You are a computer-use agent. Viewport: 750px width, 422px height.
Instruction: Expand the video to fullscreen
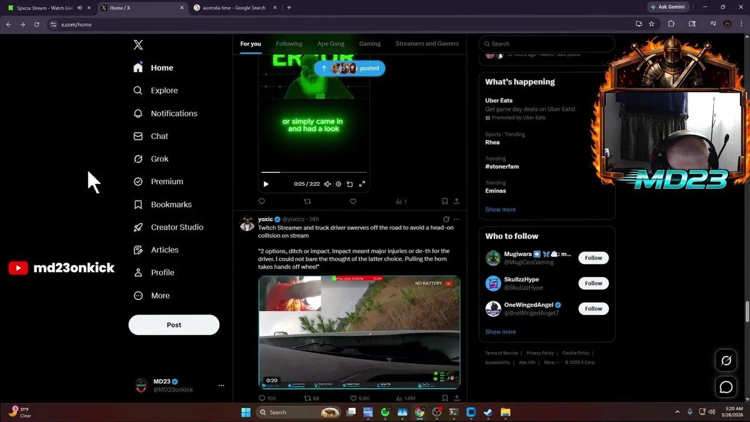(362, 184)
